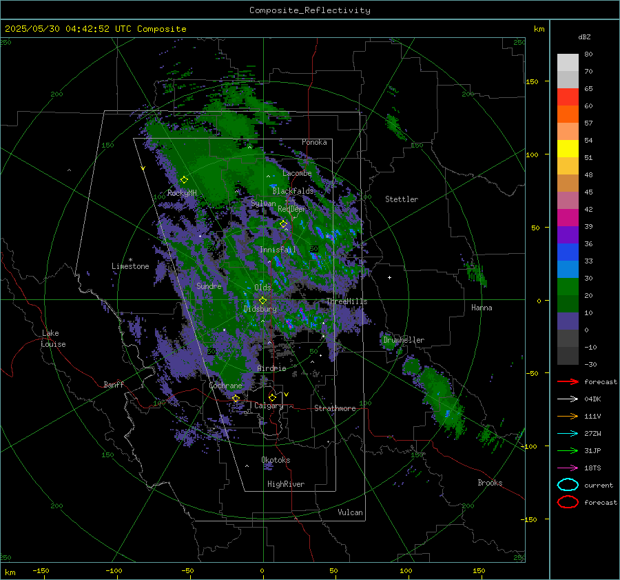
Task: Pick the magenta 39-42 dBZ swatch
Action: pos(568,217)
